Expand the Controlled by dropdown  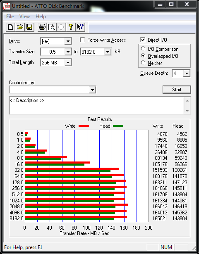[x=92, y=90]
